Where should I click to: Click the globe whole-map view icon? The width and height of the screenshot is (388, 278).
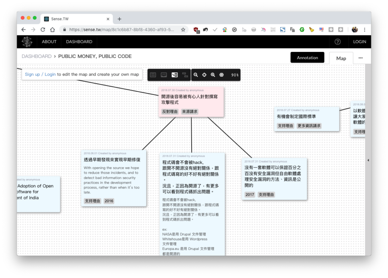click(x=221, y=75)
